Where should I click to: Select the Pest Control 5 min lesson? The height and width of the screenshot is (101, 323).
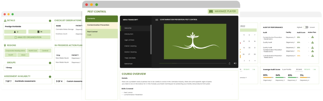tap(102, 33)
